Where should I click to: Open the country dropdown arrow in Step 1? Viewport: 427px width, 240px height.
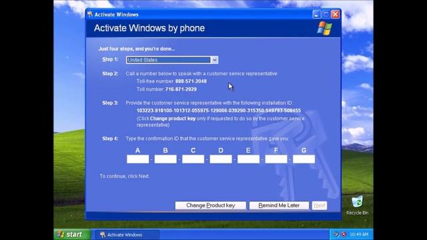point(215,60)
